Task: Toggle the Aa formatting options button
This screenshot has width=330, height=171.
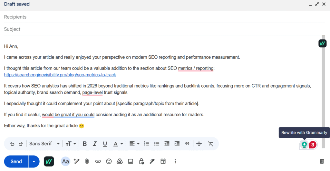Action: coord(65,161)
